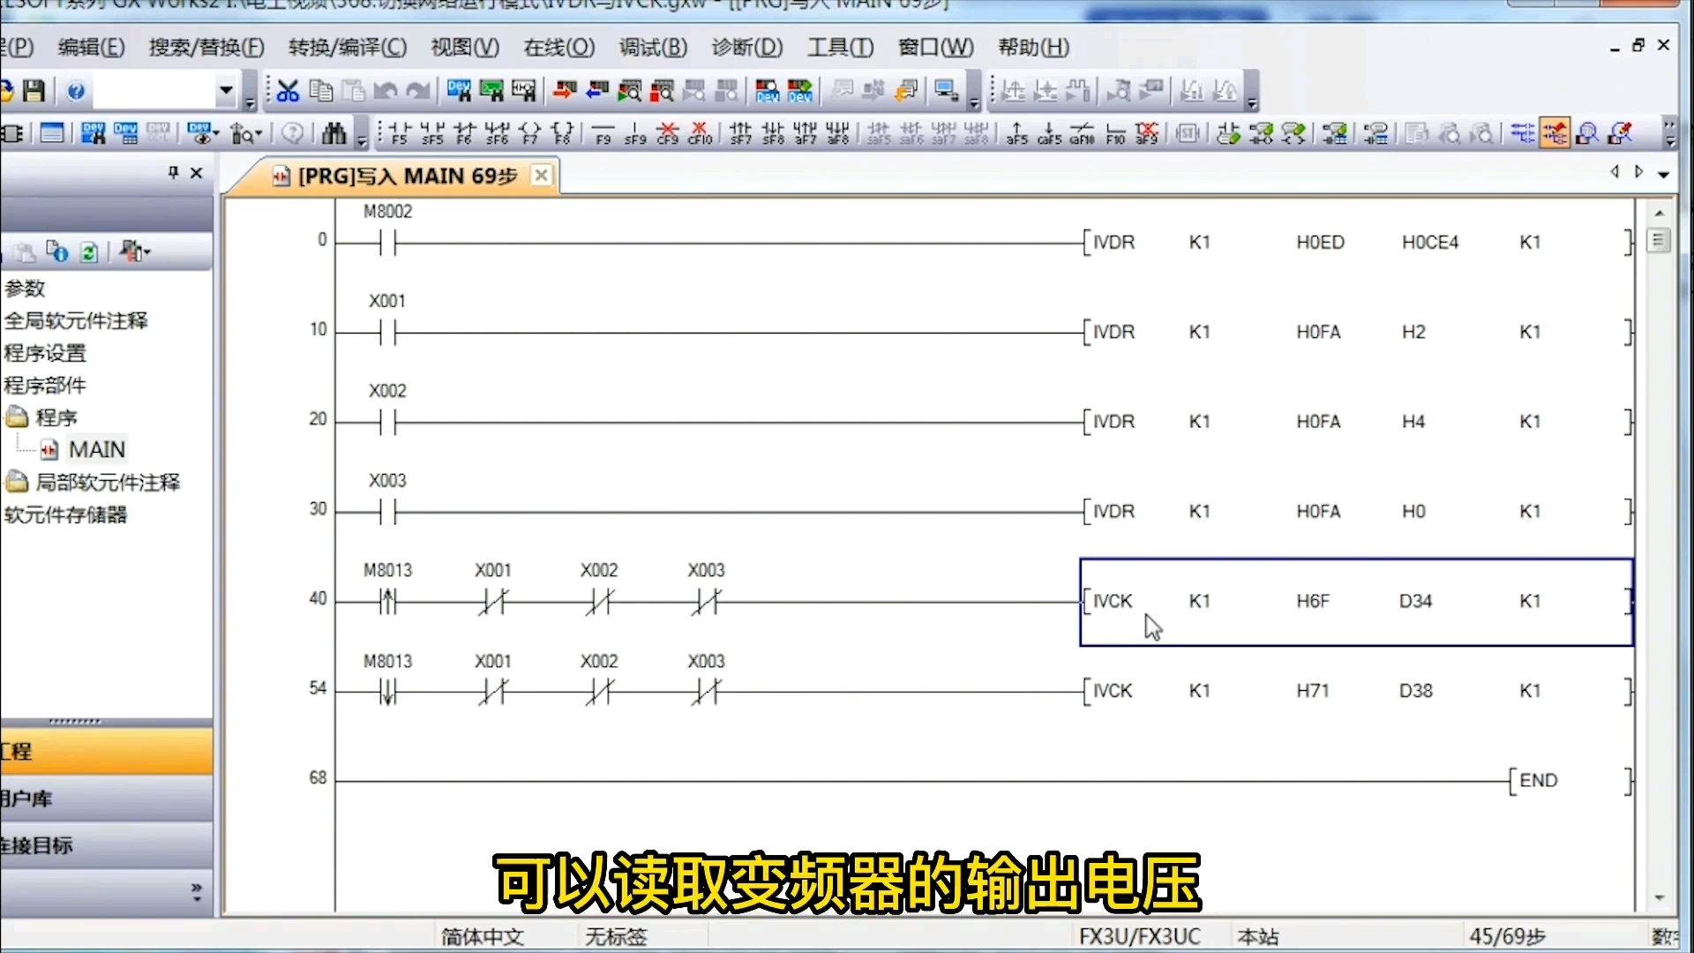Click the ladder editor scroll up arrow

click(x=1660, y=214)
